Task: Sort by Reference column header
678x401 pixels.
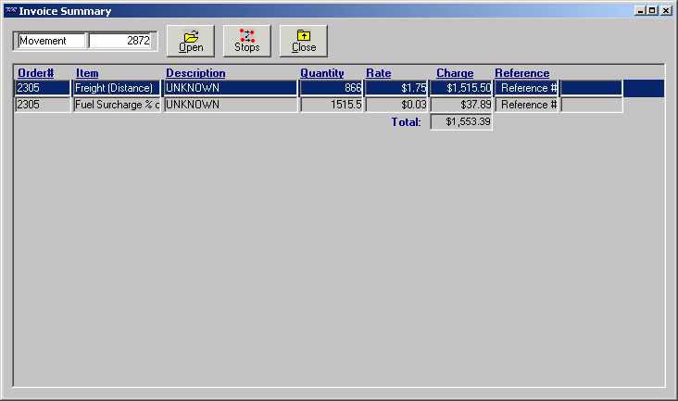Action: pos(521,73)
